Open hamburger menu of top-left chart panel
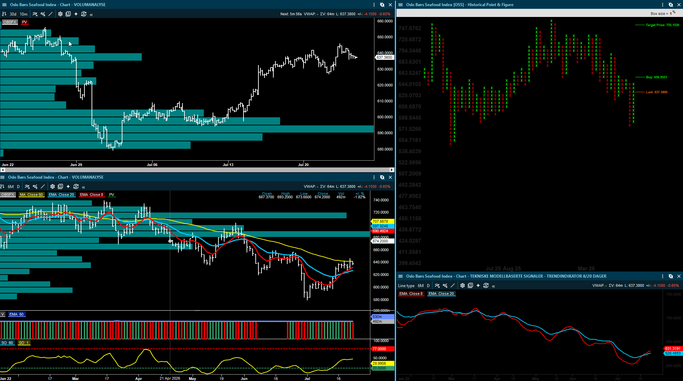Screen dimensions: 683x381 (4, 5)
